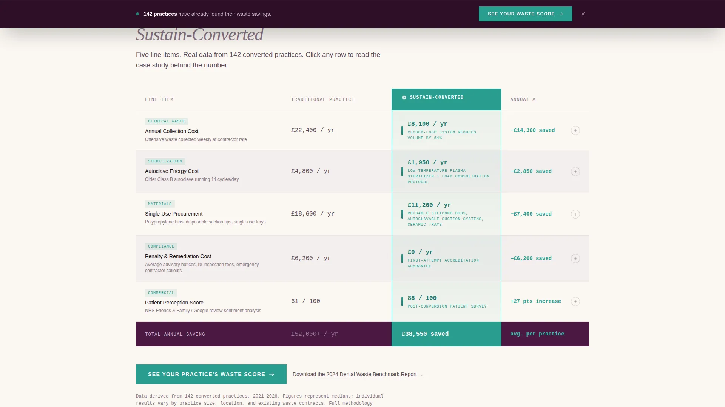Dismiss the top banner with the X icon

coord(583,14)
